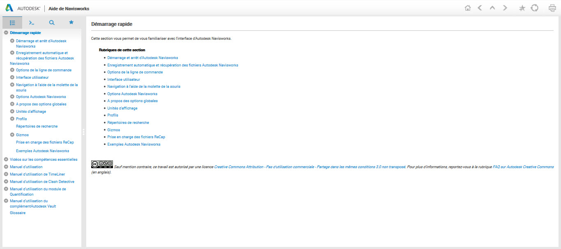The height and width of the screenshot is (249, 561).
Task: Open Répertoires de recherche content link
Action: tap(128, 123)
